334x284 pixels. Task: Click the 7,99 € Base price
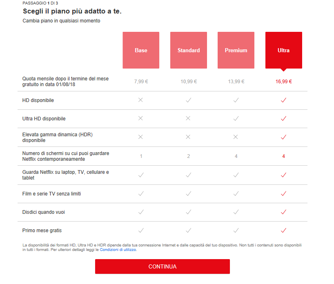(141, 82)
